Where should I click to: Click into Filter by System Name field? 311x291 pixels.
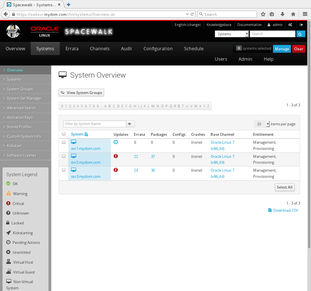(x=95, y=124)
